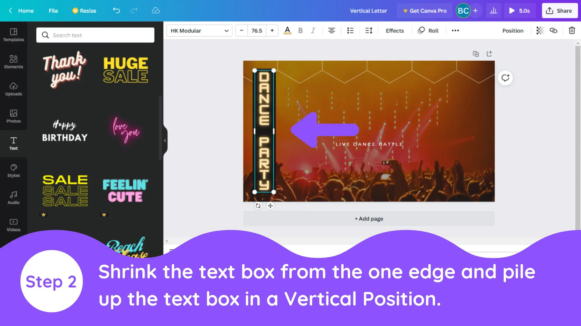Screen dimensions: 581x326
Task: Open the Effects panel
Action: pos(394,31)
